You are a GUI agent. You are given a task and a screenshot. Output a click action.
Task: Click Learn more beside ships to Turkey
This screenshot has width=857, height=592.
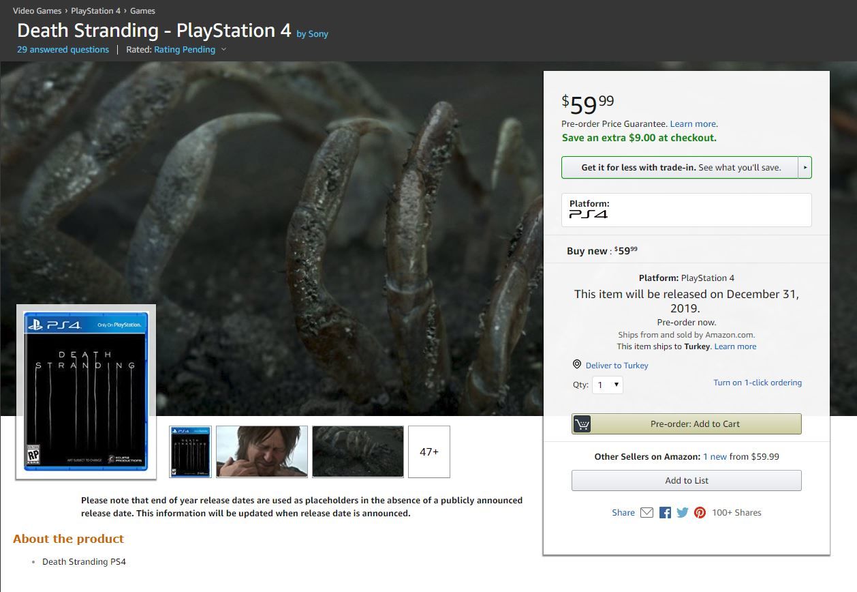pos(735,346)
